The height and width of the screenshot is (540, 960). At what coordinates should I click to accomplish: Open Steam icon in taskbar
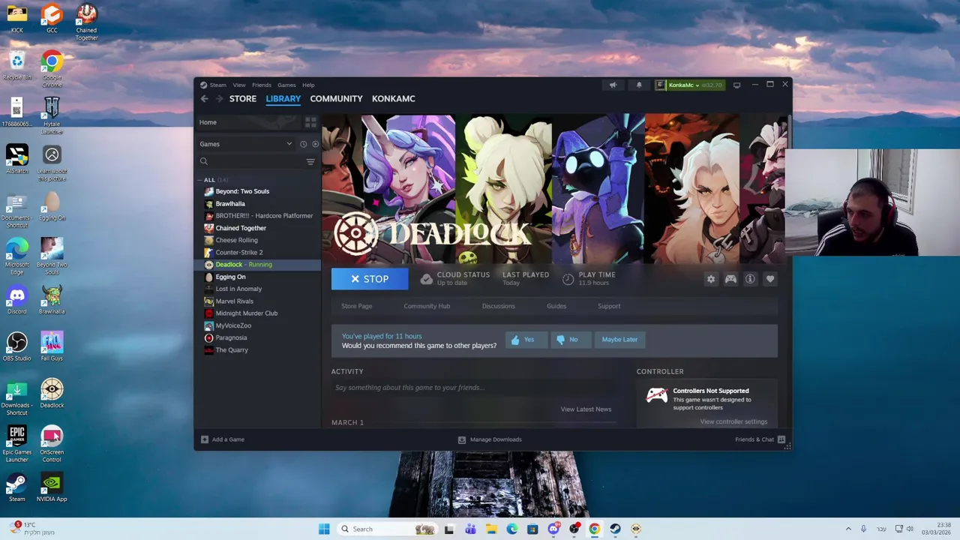[x=615, y=529]
